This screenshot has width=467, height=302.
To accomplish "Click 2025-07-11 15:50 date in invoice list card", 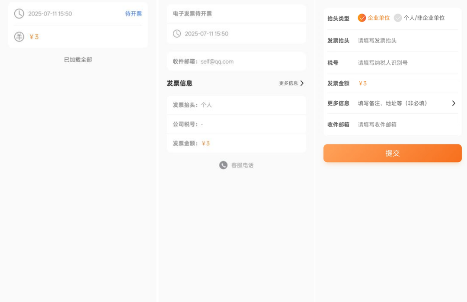I will coord(50,14).
